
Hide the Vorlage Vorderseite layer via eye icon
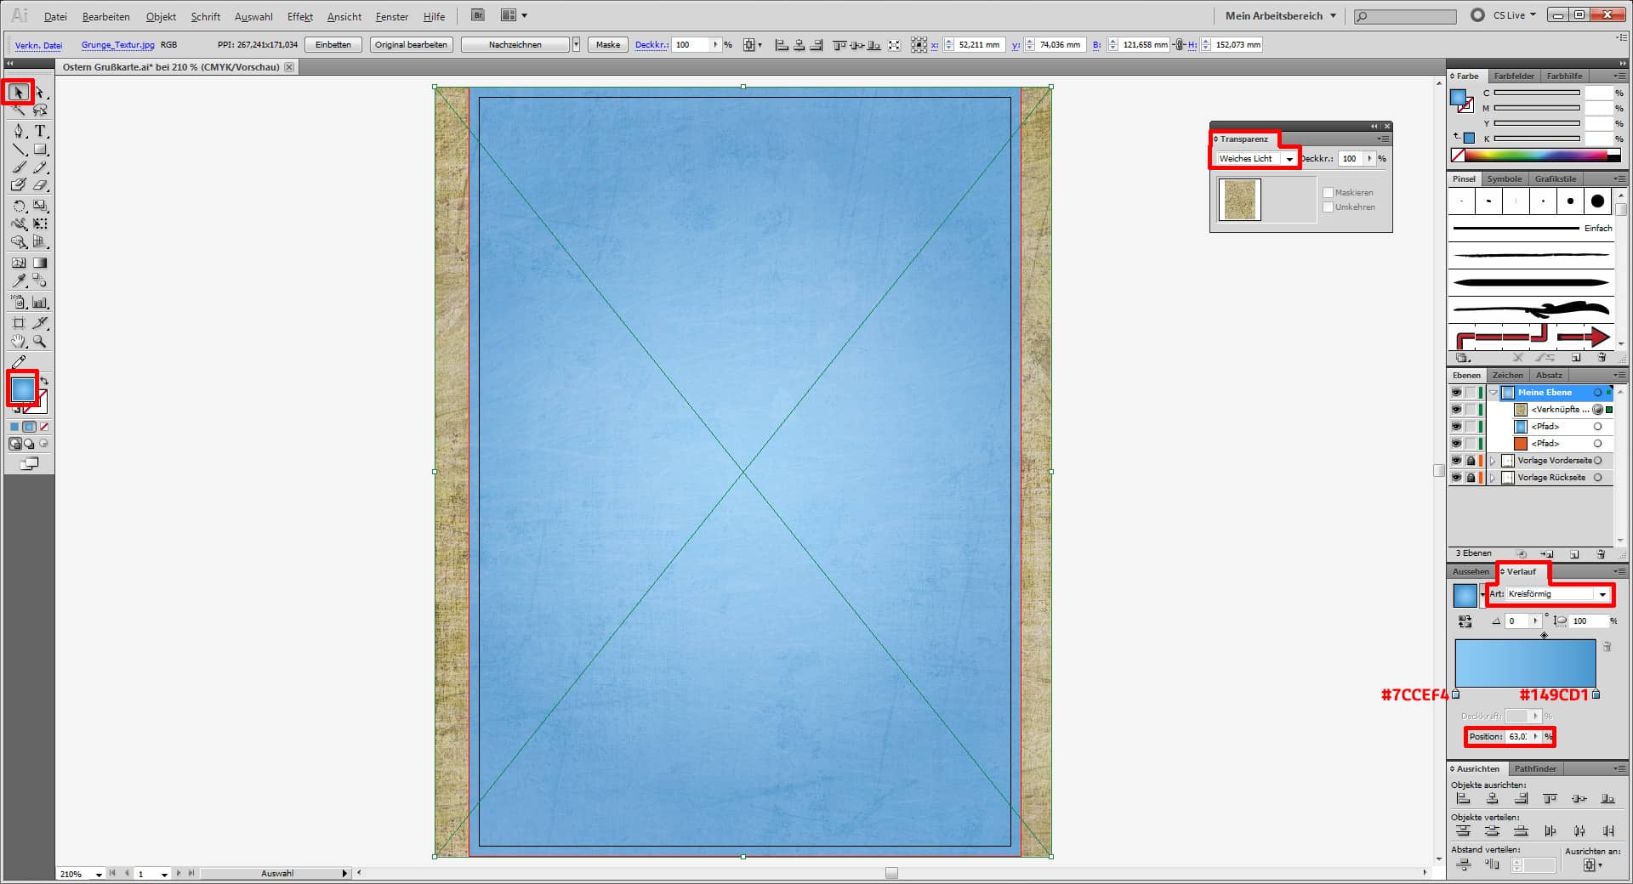1456,461
